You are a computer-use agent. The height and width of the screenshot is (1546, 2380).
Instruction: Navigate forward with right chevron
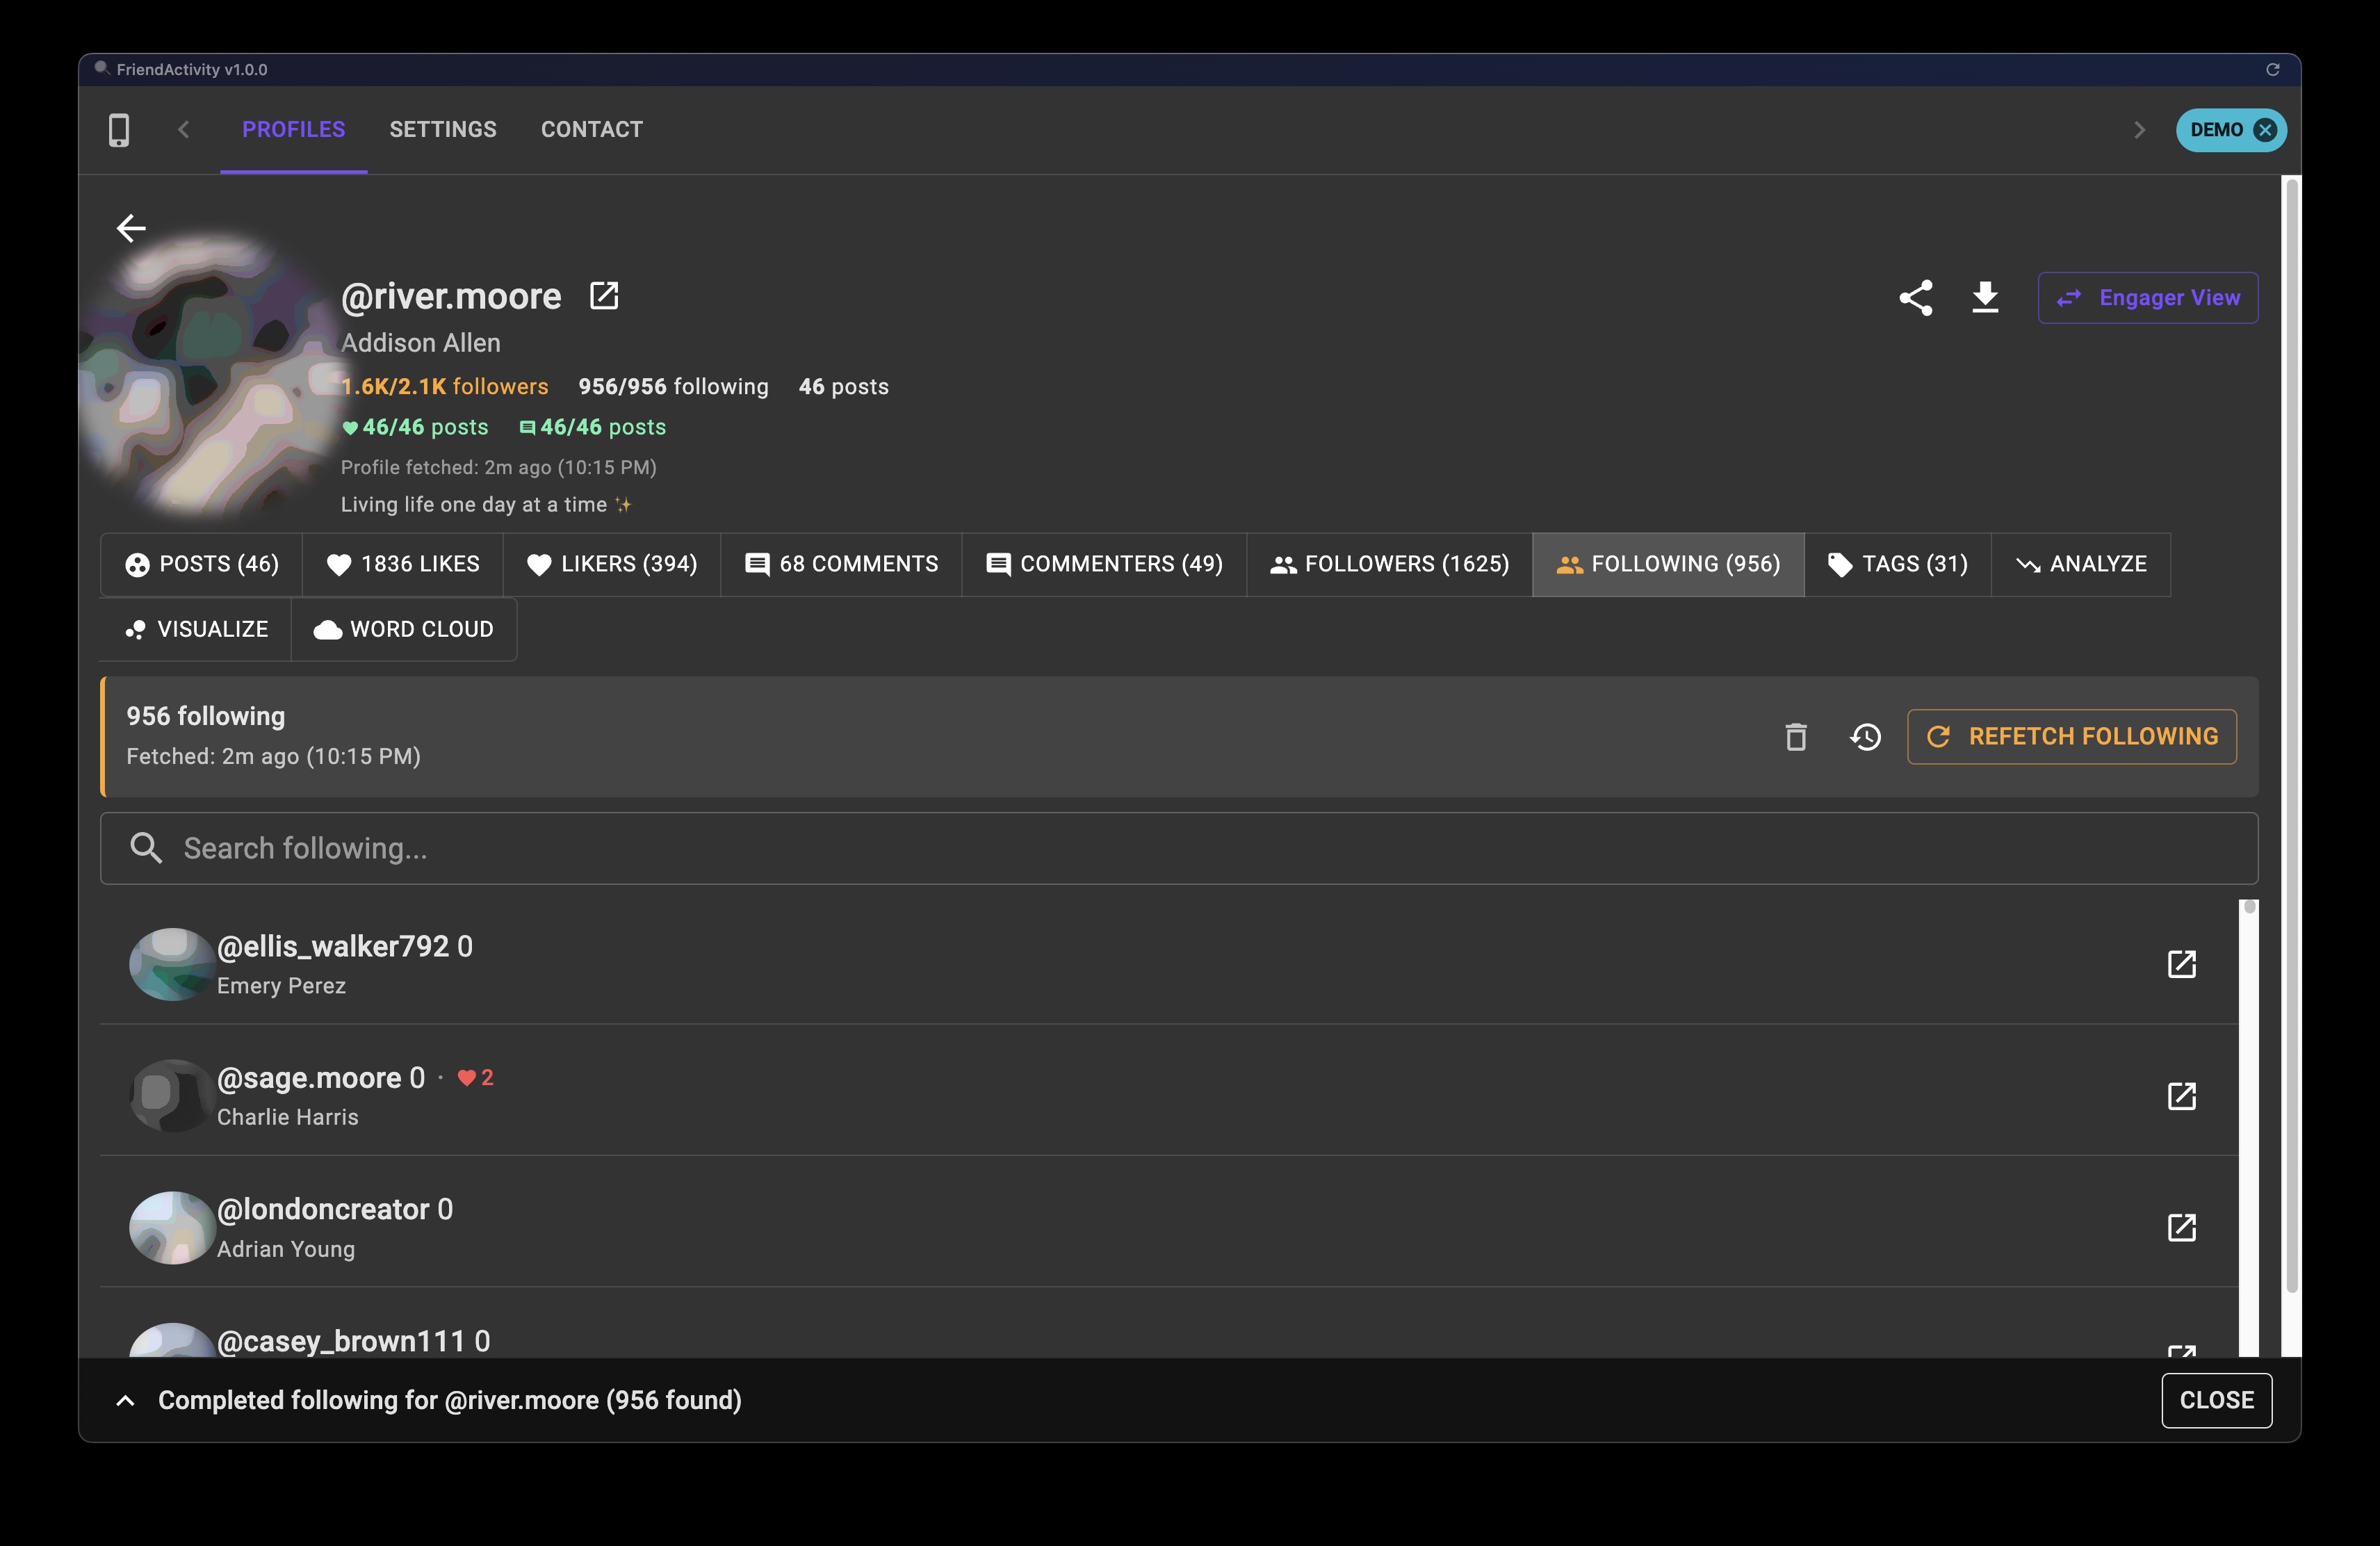(x=2140, y=129)
